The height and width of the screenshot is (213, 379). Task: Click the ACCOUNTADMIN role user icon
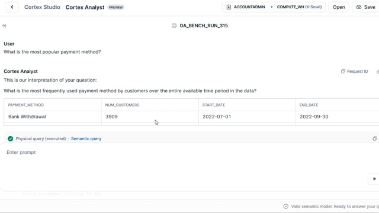(229, 7)
